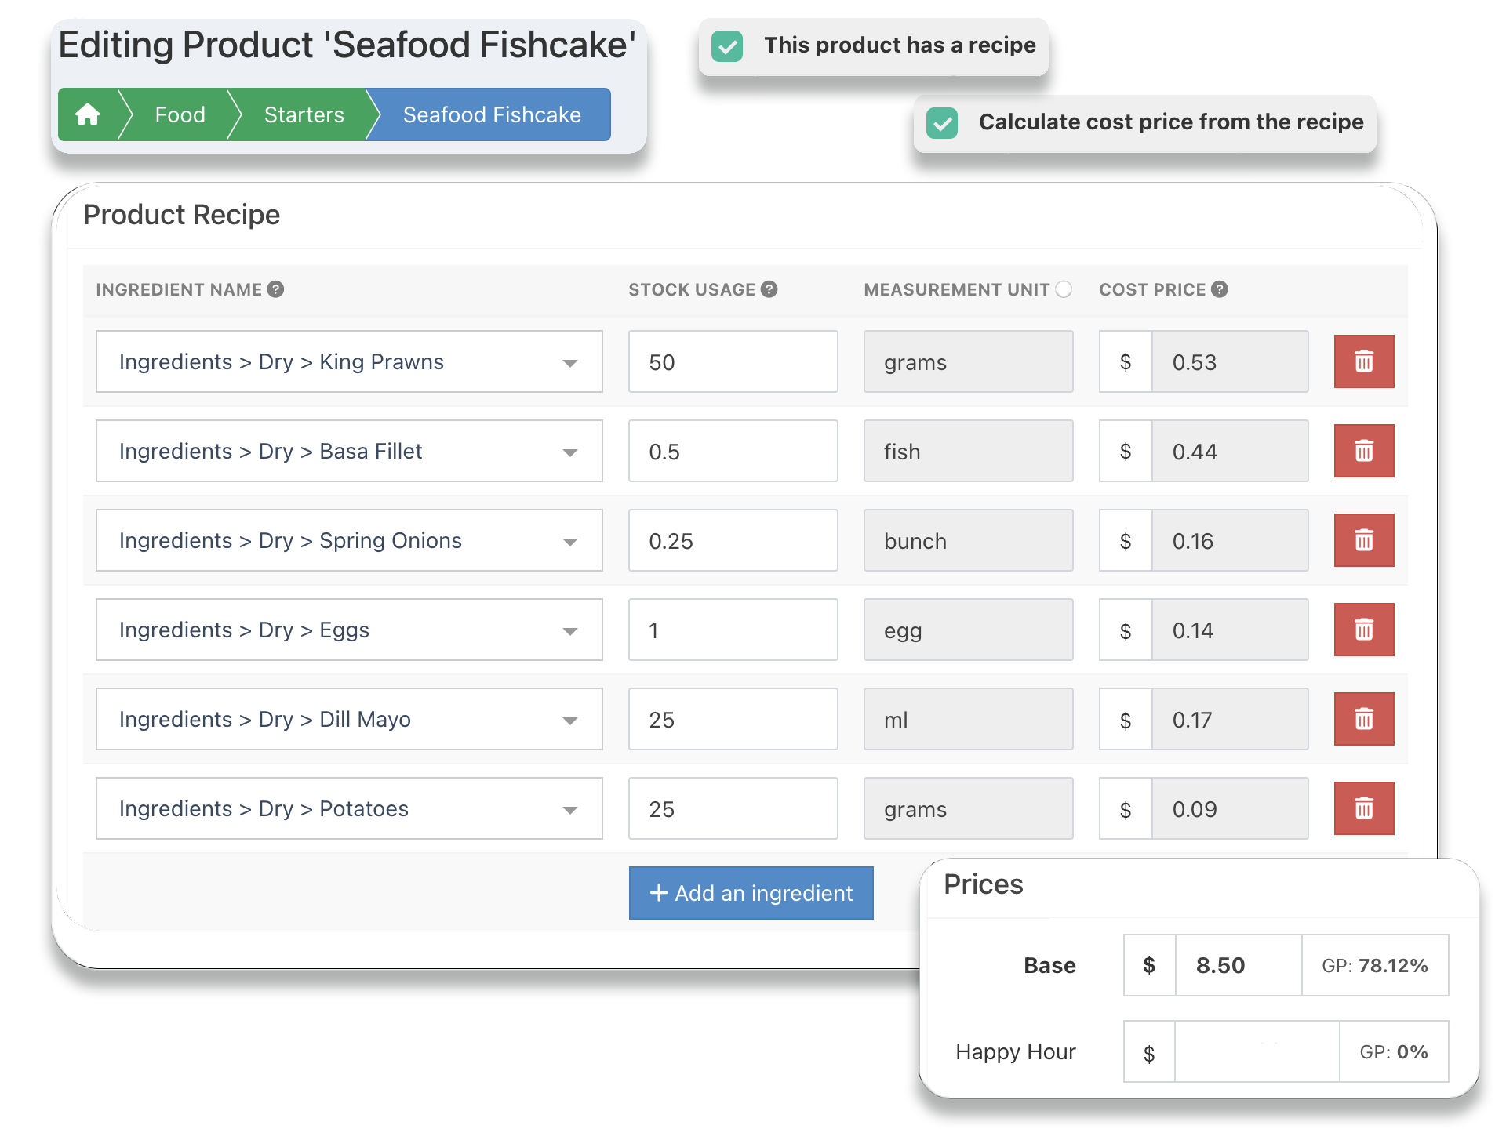Viewport: 1506px width, 1129px height.
Task: Click the home breadcrumb icon
Action: click(x=88, y=114)
